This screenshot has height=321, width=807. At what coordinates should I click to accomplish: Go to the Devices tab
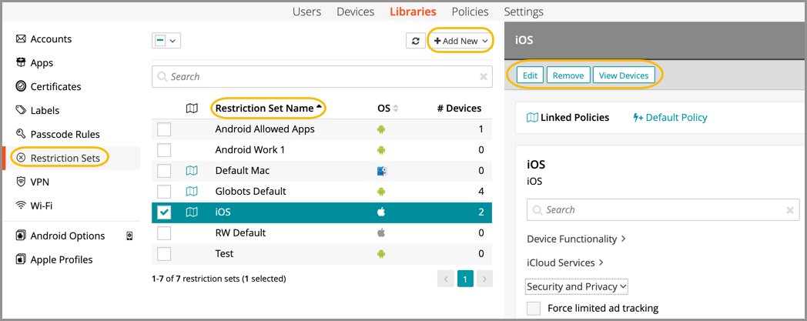(355, 12)
